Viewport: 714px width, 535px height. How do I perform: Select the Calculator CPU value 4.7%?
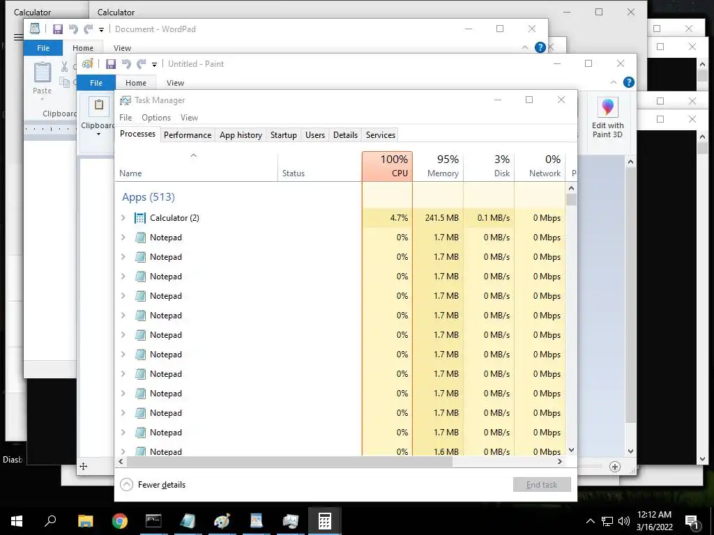[399, 218]
